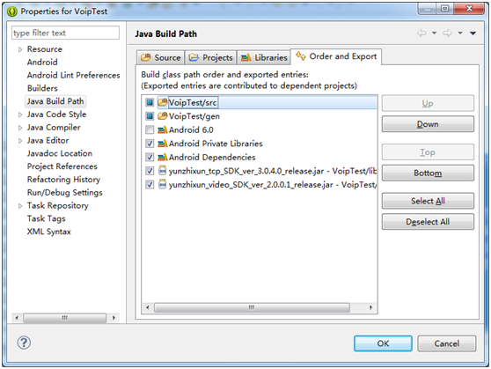Switch to the Source tab

point(161,57)
